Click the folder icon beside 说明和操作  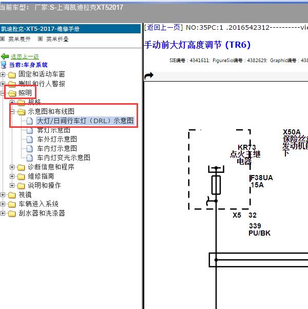coord(21,186)
